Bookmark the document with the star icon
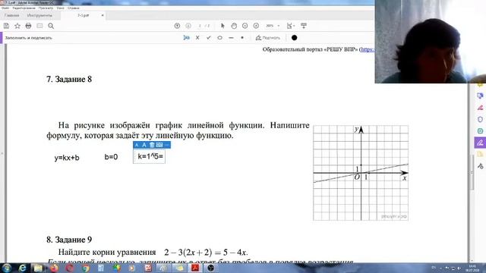This screenshot has height=273, width=486. (x=17, y=26)
